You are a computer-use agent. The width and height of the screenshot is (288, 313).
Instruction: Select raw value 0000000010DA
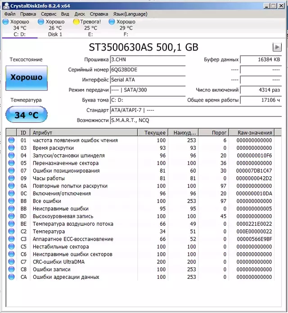pyautogui.click(x=254, y=193)
